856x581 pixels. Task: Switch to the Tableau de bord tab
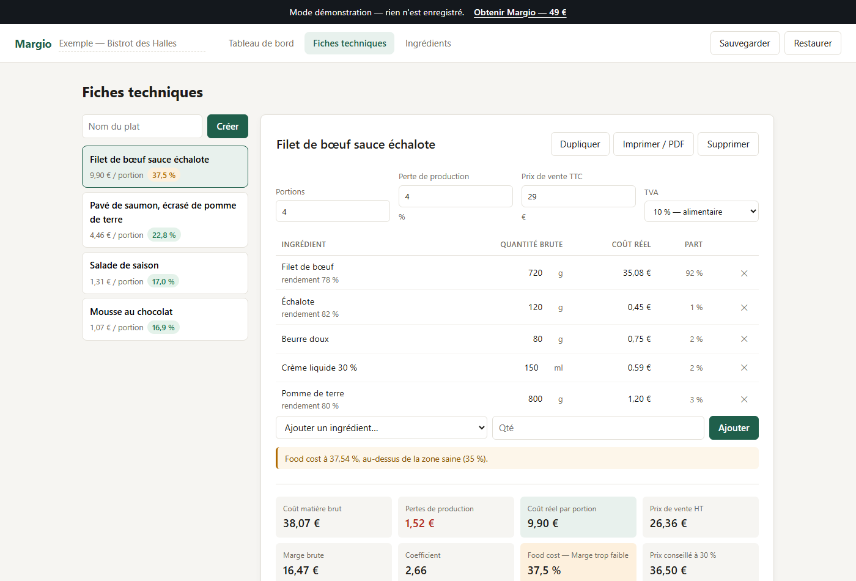261,43
